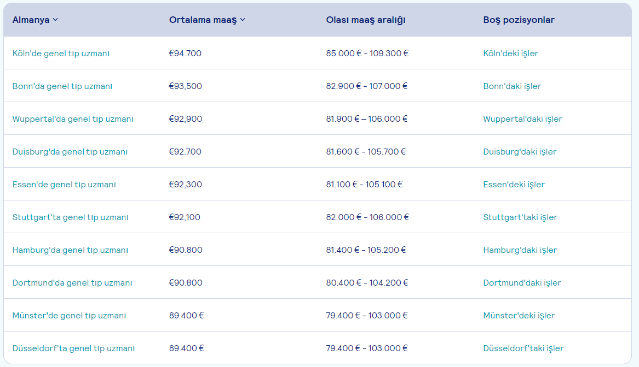Open Düsseldorf'ta genel tıp uzmanı link
639x367 pixels.
[73, 348]
